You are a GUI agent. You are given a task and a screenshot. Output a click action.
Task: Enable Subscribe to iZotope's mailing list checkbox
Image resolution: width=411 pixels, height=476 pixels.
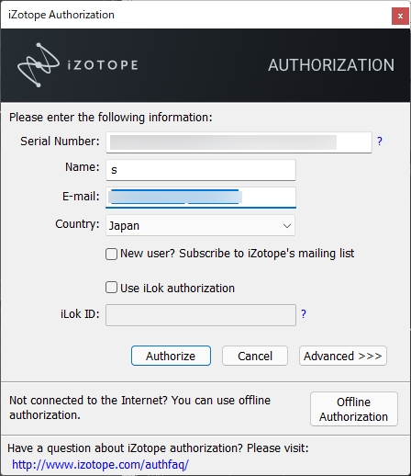(x=111, y=254)
